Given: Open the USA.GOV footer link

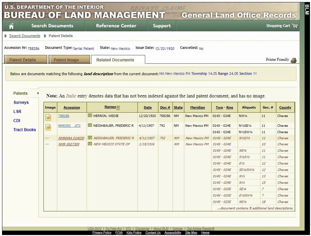Looking at the screenshot, I should [x=94, y=229].
